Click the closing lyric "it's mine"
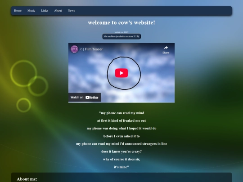This screenshot has width=243, height=182. tap(121, 167)
